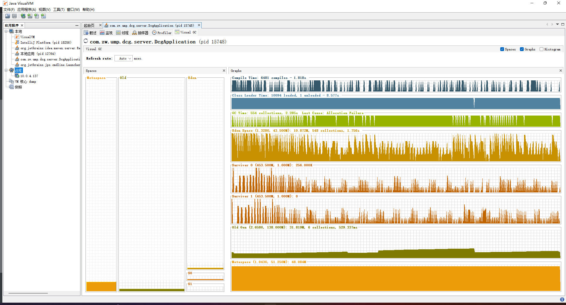Open the Profiler subtab
The height and width of the screenshot is (305, 566).
[162, 33]
